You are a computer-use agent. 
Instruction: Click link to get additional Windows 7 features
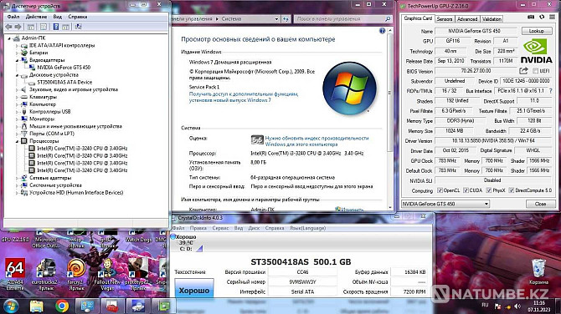[244, 97]
